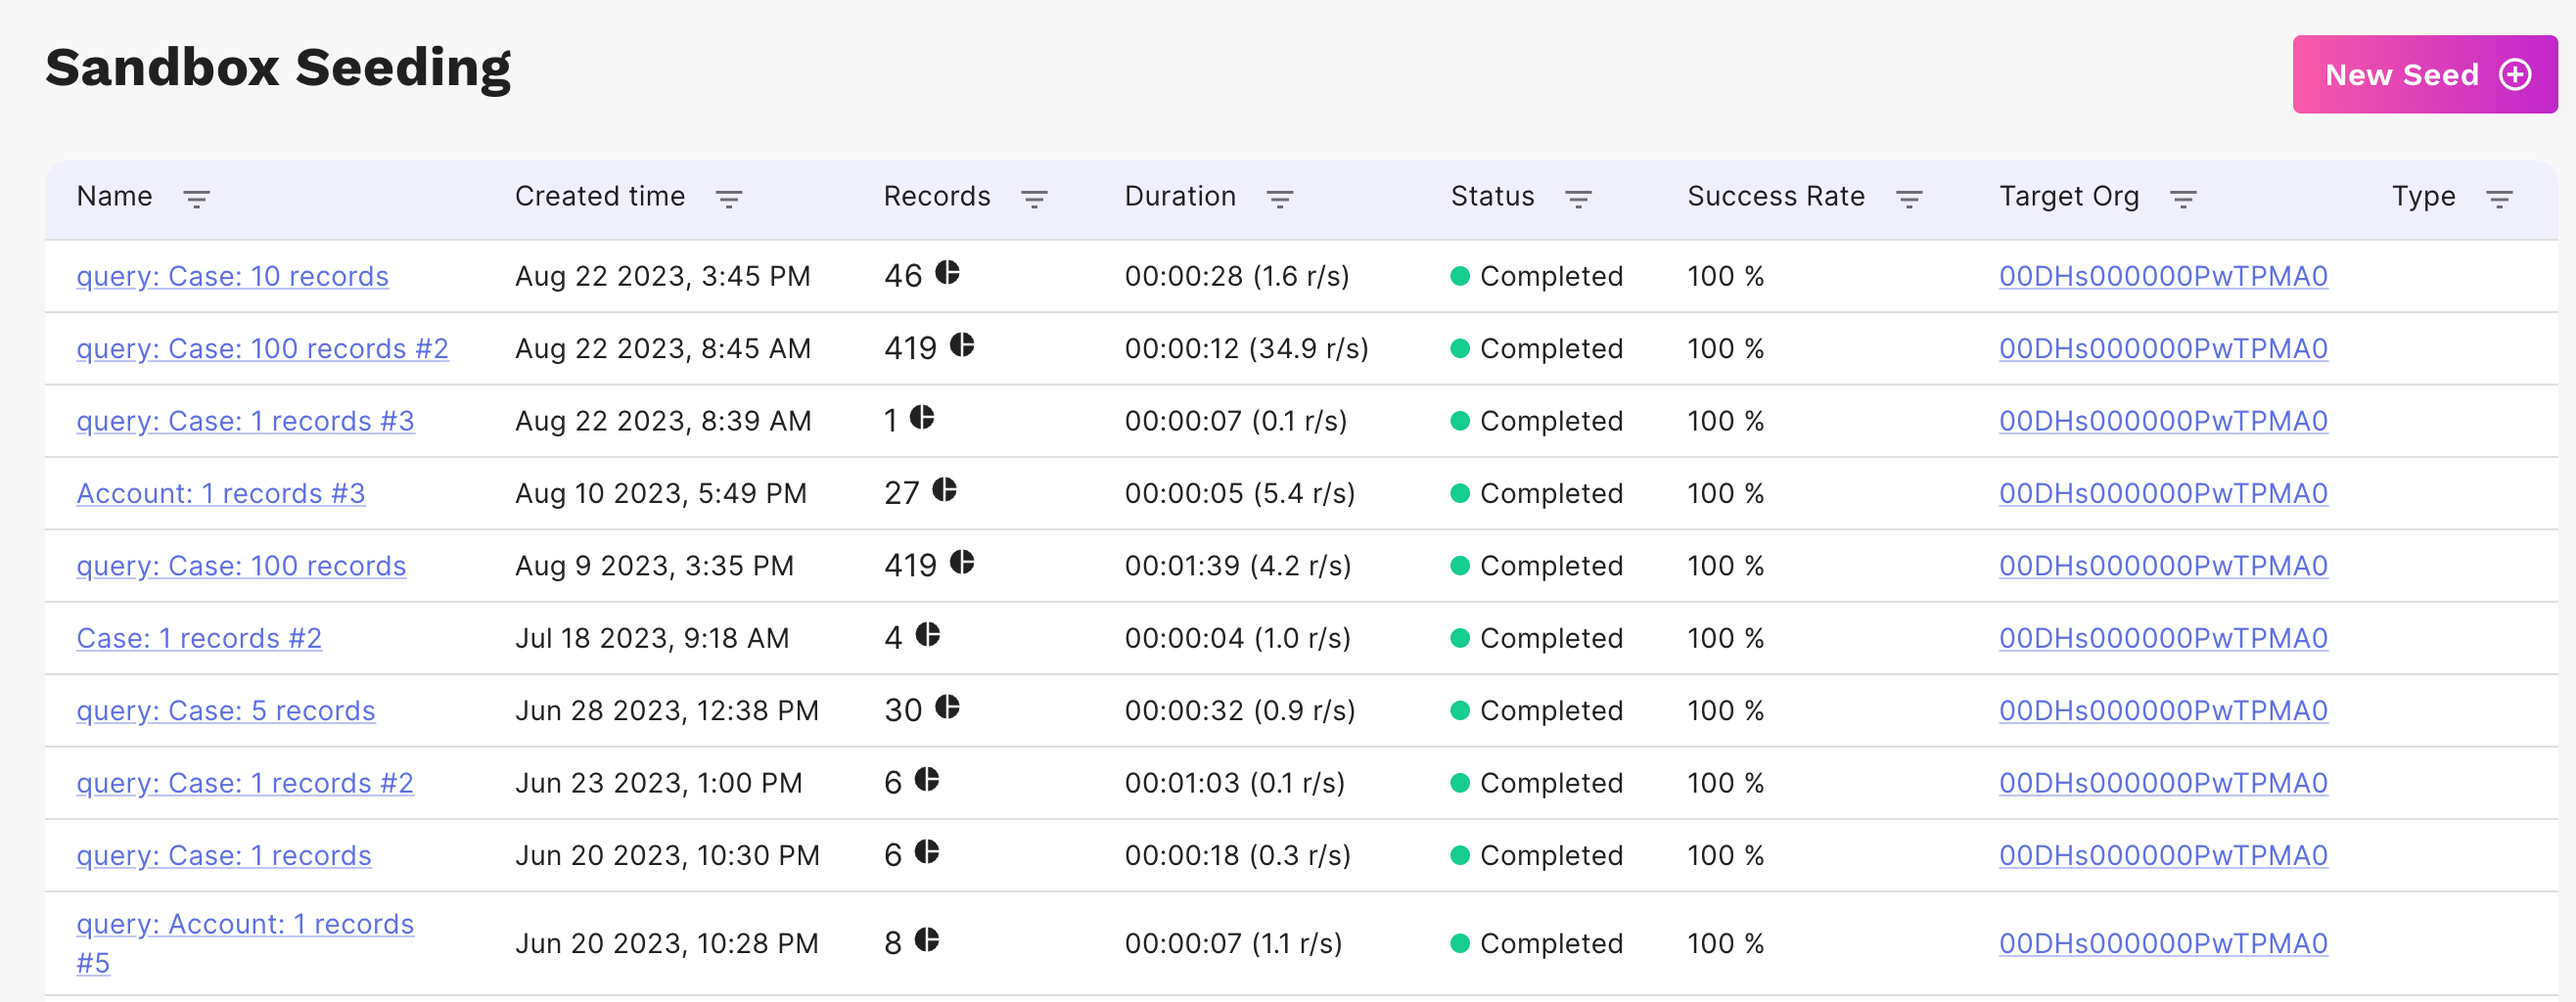
Task: Click the Type column header
Action: pyautogui.click(x=2423, y=197)
